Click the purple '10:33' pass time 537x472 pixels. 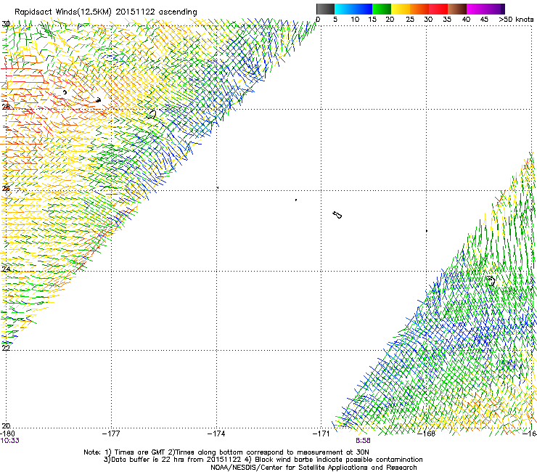pyautogui.click(x=10, y=441)
